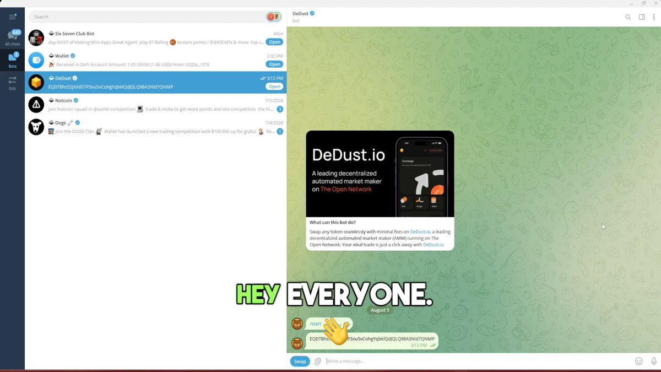Open the Dogs chat
This screenshot has width=661, height=372.
click(x=156, y=127)
